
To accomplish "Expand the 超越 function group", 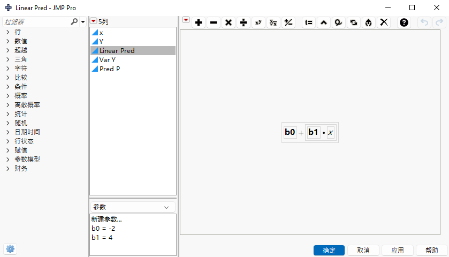I will (x=8, y=50).
